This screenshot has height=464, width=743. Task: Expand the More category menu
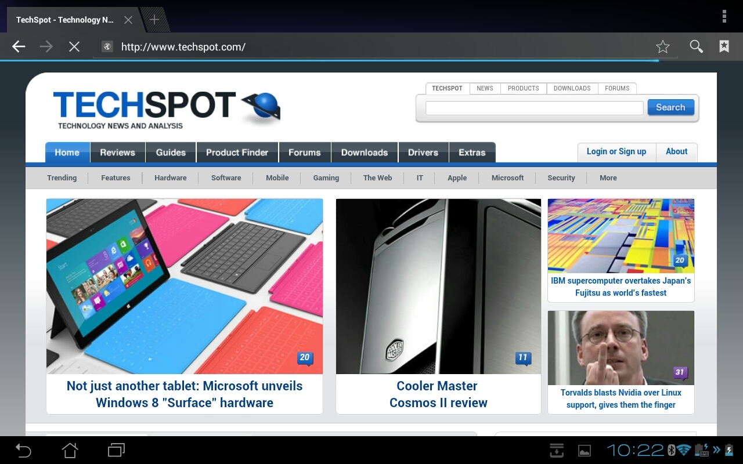pos(608,178)
